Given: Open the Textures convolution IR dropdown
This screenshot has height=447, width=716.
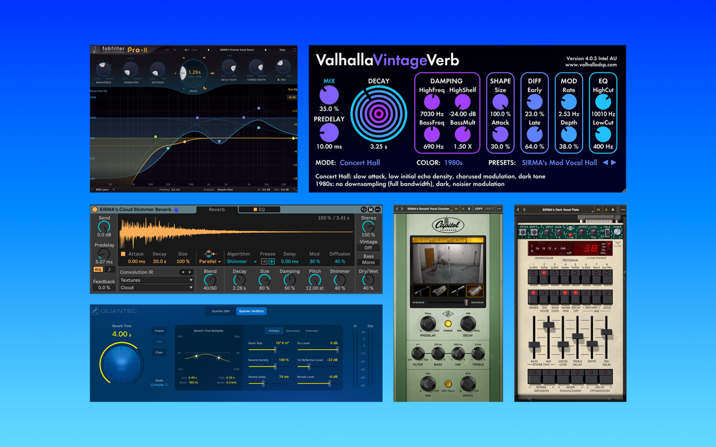Looking at the screenshot, I should [156, 280].
